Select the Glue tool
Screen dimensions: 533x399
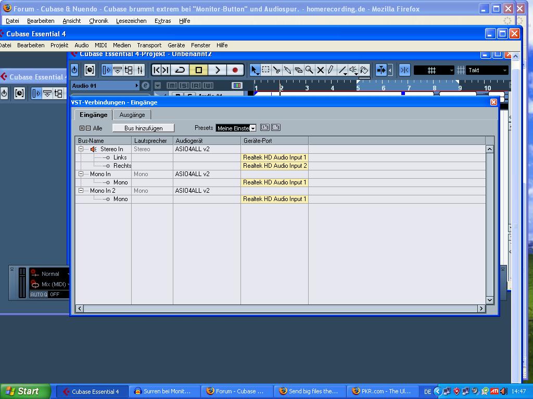pos(287,70)
